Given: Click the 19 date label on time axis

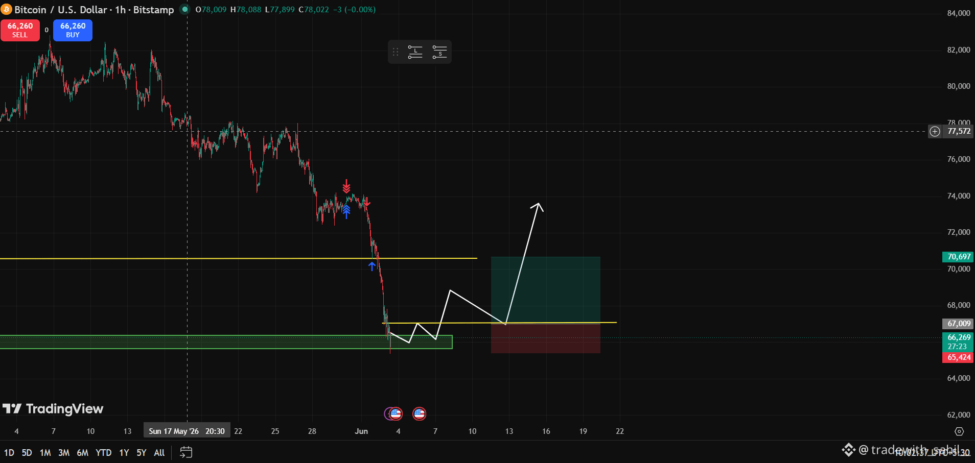Looking at the screenshot, I should coord(583,431).
